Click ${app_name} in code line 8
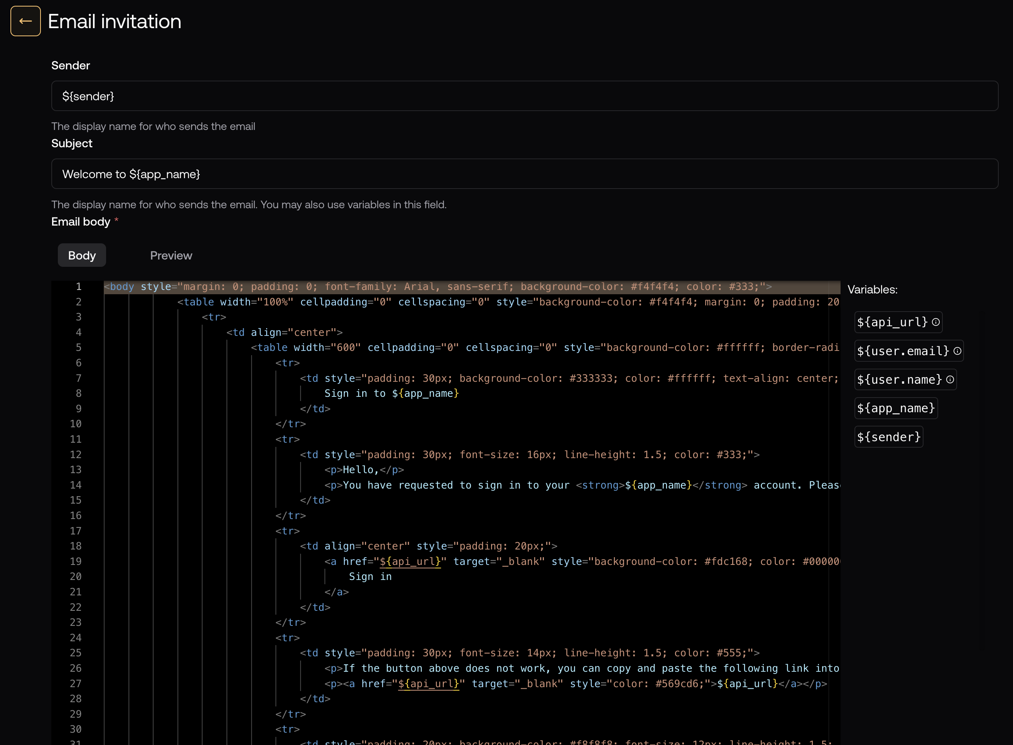Image resolution: width=1013 pixels, height=745 pixels. coord(425,394)
